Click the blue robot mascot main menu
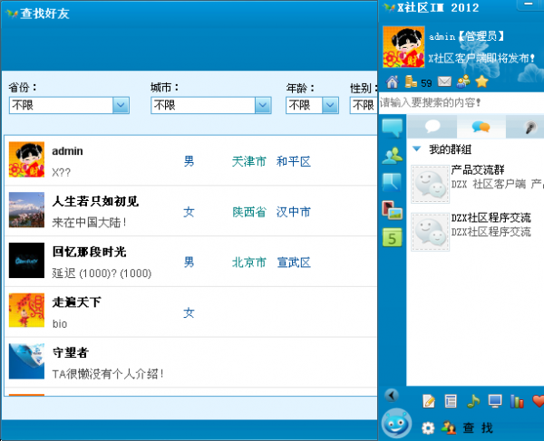The height and width of the screenshot is (441, 544). click(394, 424)
